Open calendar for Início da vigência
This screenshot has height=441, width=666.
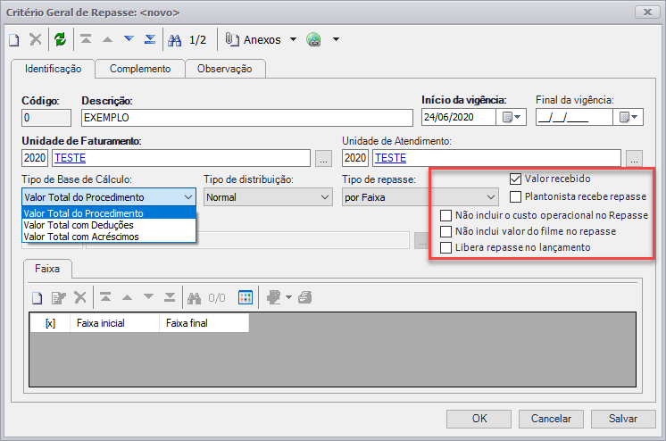pyautogui.click(x=512, y=117)
